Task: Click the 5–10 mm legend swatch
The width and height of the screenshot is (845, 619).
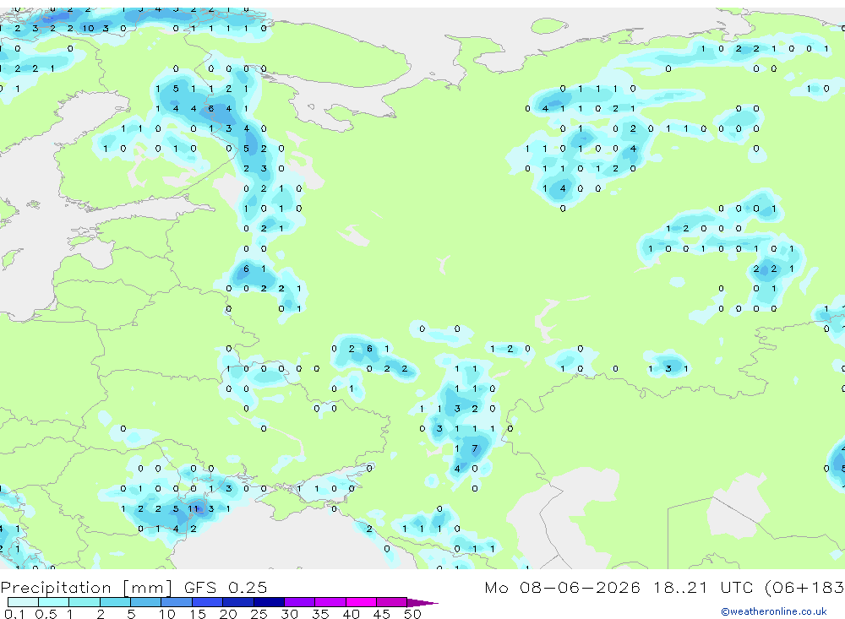Action: point(146,602)
